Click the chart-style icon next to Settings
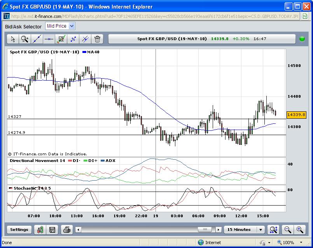The width and height of the screenshot is (313, 248). [x=40, y=230]
